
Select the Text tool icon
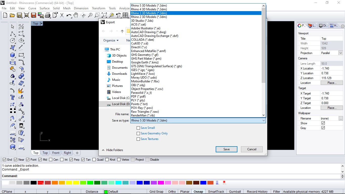[13, 97]
